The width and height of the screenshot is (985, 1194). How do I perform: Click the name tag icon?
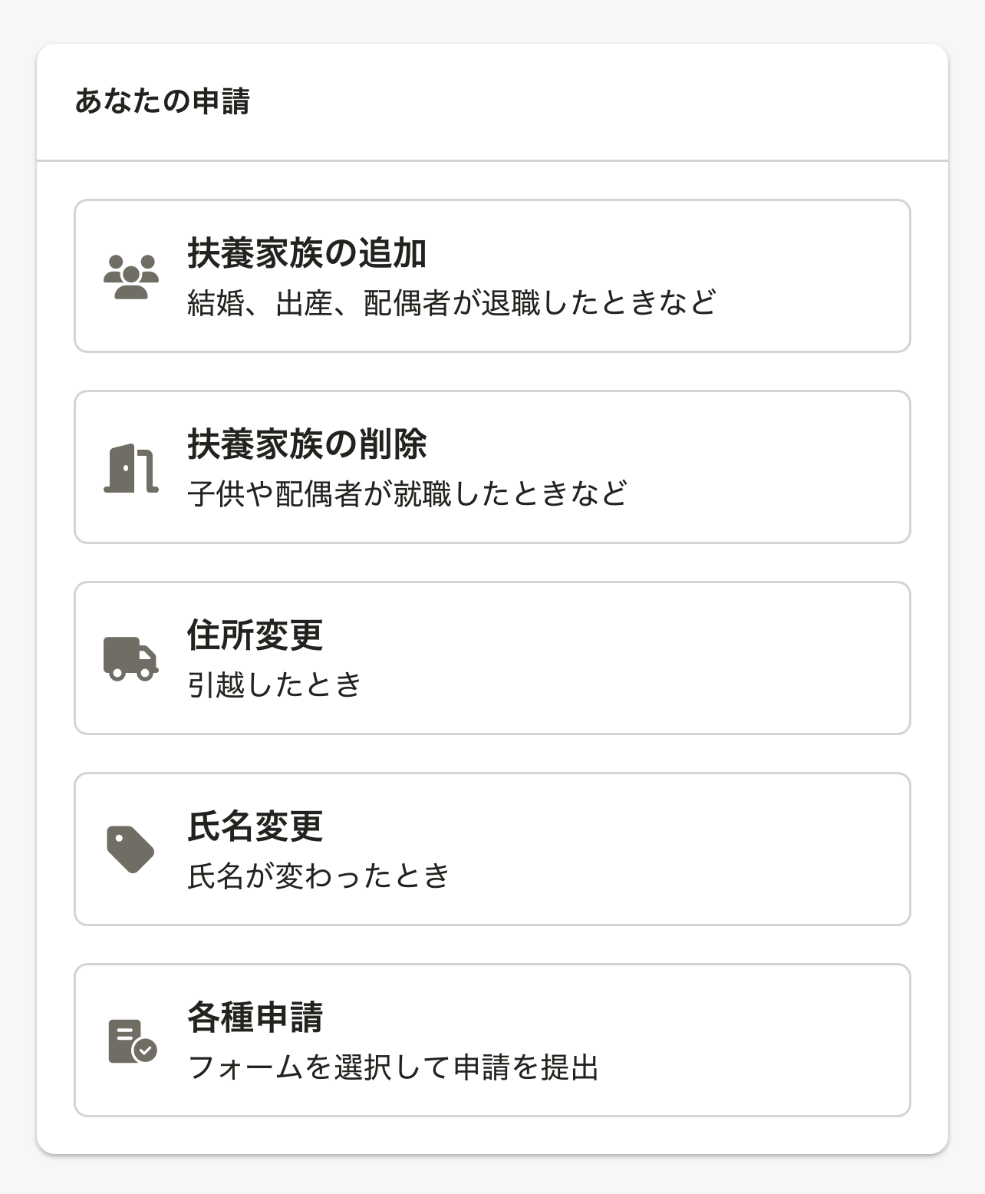pyautogui.click(x=131, y=849)
